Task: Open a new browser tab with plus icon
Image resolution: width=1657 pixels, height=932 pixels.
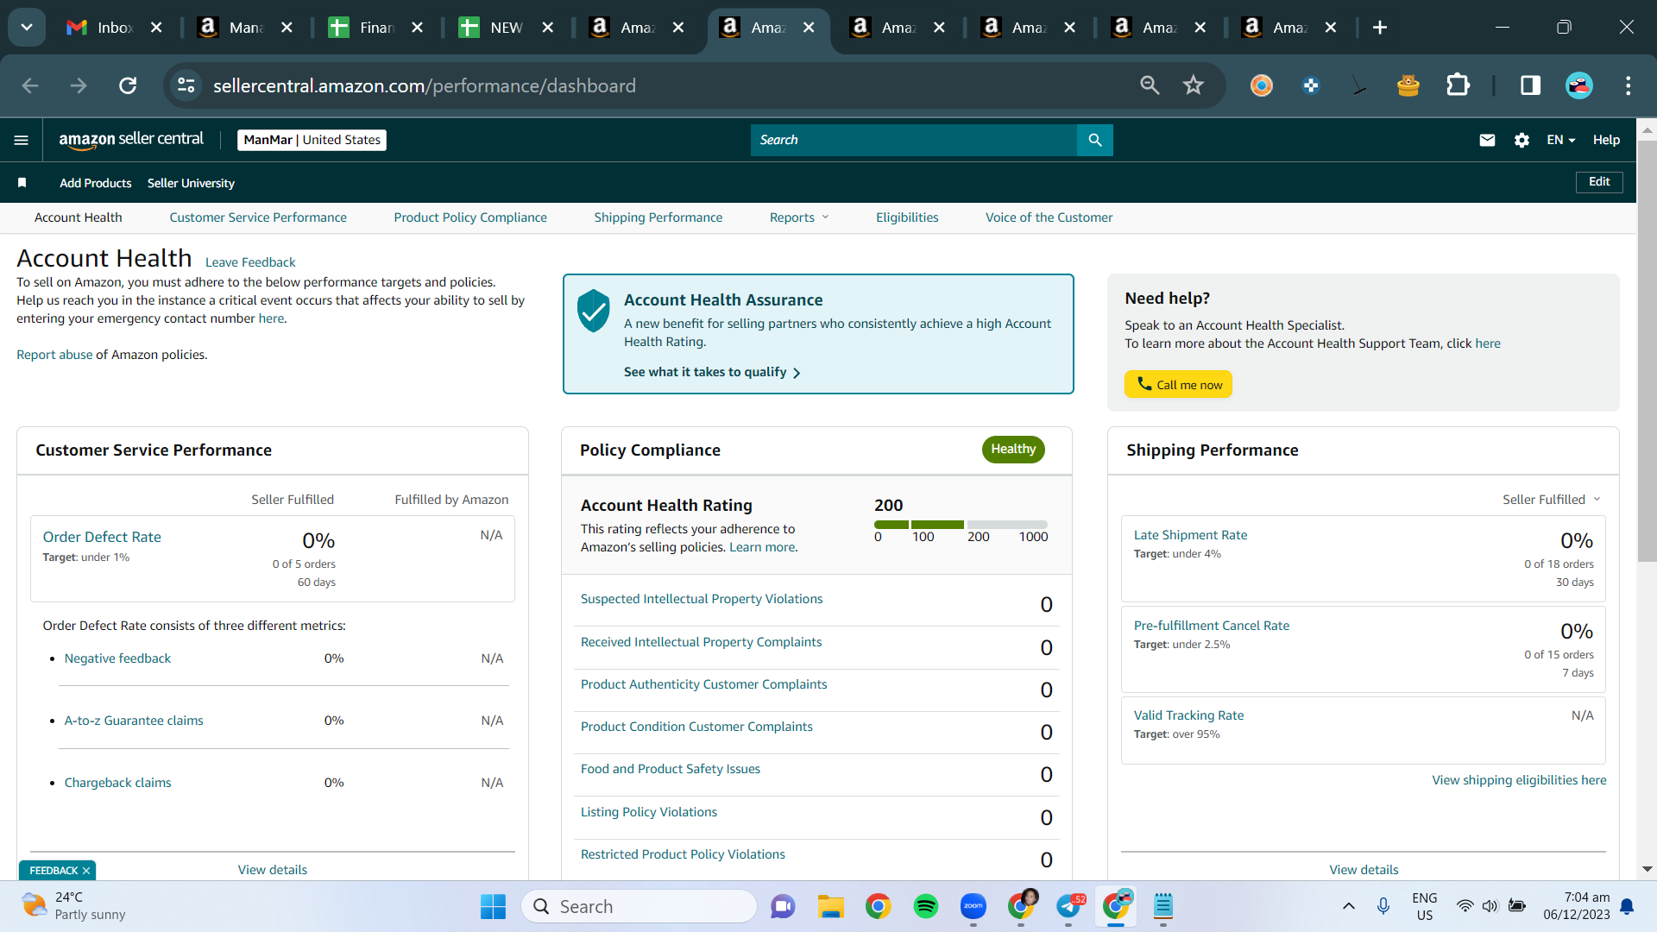Action: (x=1380, y=28)
